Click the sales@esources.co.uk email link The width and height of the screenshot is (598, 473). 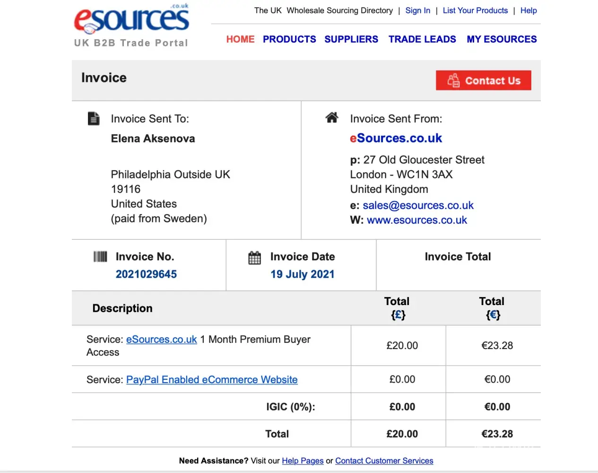418,205
